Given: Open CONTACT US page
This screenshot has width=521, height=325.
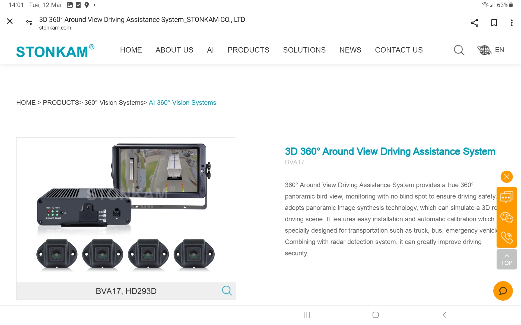Looking at the screenshot, I should (x=399, y=50).
